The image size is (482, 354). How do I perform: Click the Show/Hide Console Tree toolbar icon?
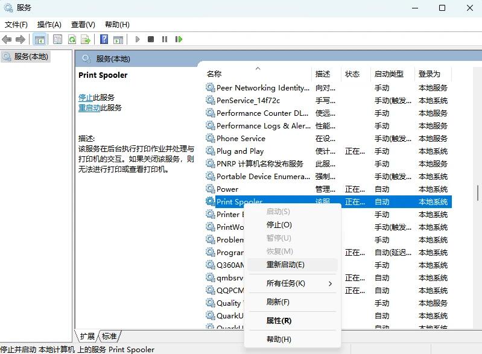coord(39,39)
